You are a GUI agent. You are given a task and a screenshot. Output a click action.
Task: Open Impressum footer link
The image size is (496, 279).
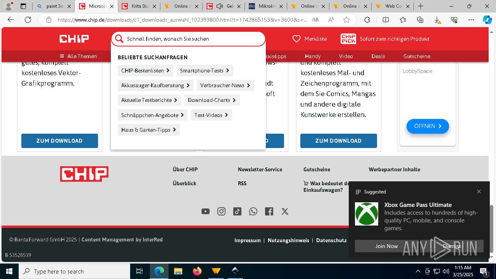point(248,240)
